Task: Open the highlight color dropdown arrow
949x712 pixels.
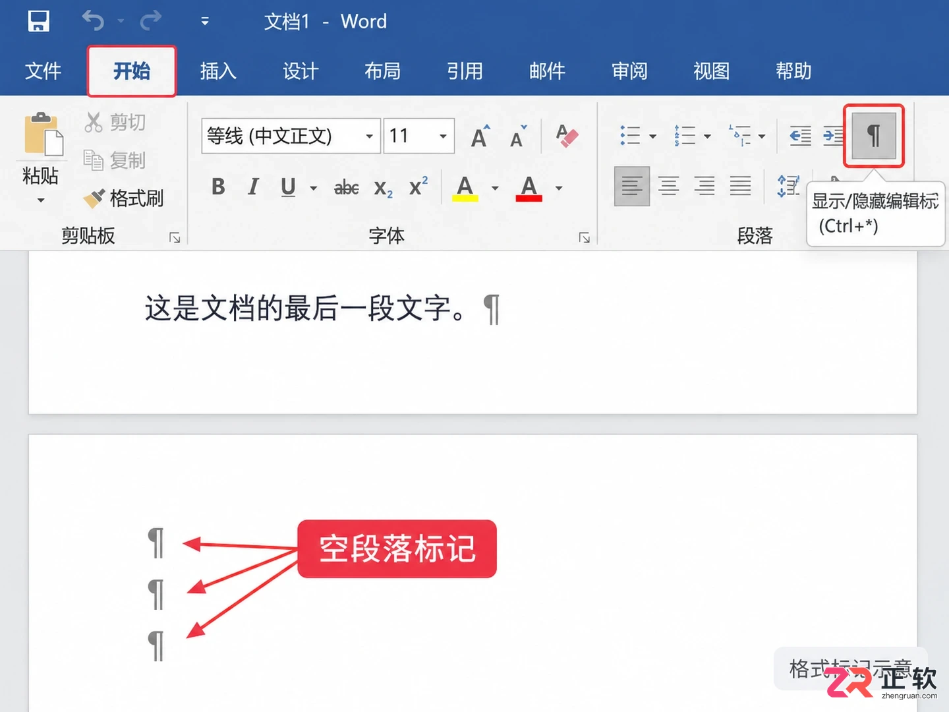Action: point(495,189)
